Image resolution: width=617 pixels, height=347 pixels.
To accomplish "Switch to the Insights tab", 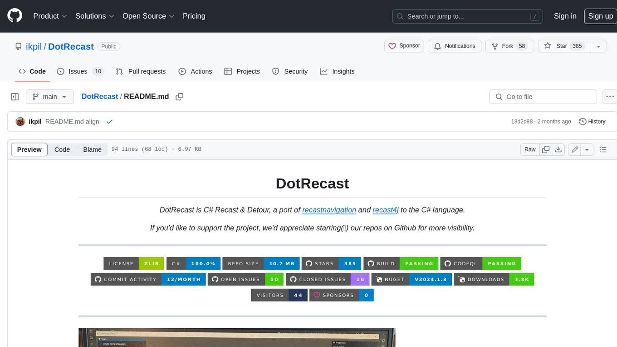I will pyautogui.click(x=337, y=71).
